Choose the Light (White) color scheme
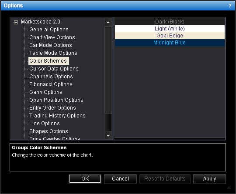 pos(170,29)
